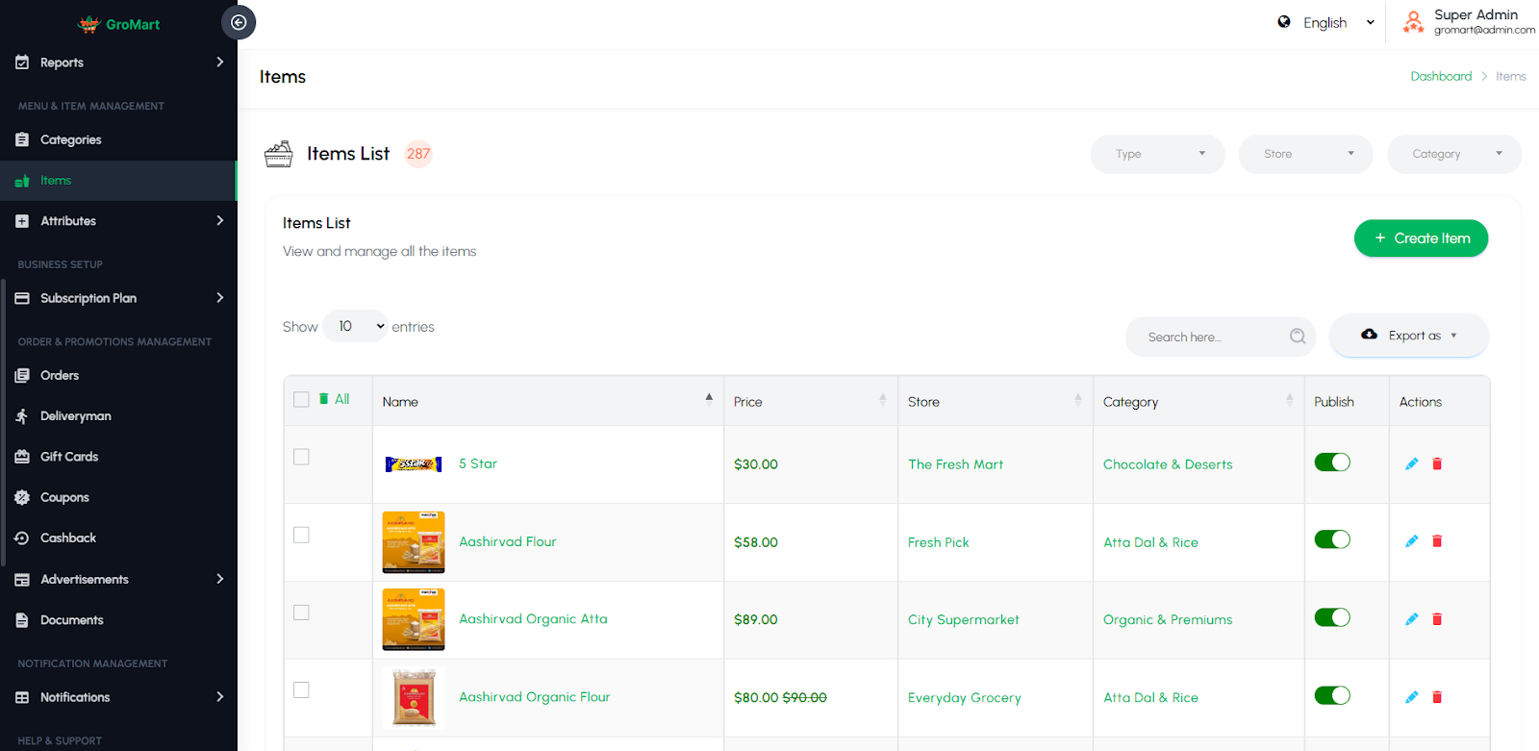Click edit pencil for Aashirvad Organic Atta
This screenshot has width=1539, height=751.
coord(1411,619)
